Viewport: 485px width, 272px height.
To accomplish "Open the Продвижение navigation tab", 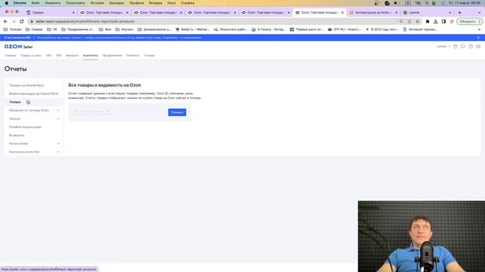I will point(112,55).
